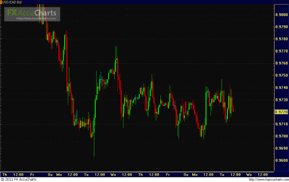Click the 0.9690 price level label
289x182 pixels.
tap(282, 148)
